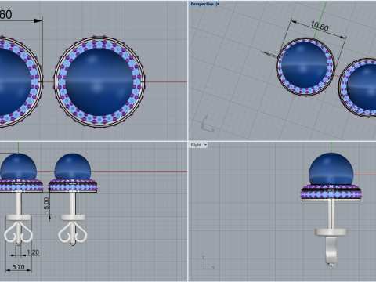Open the Perspective viewport dropdown arrow
376x282 pixels.
click(x=218, y=4)
